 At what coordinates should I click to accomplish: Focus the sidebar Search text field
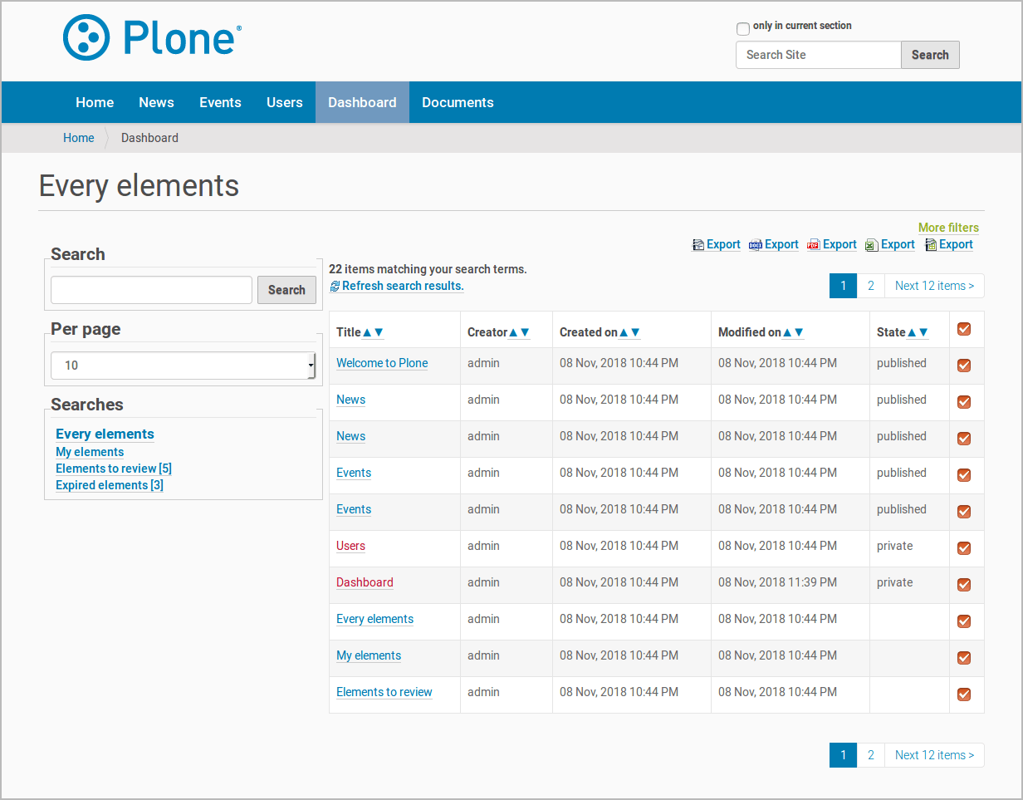click(x=151, y=290)
